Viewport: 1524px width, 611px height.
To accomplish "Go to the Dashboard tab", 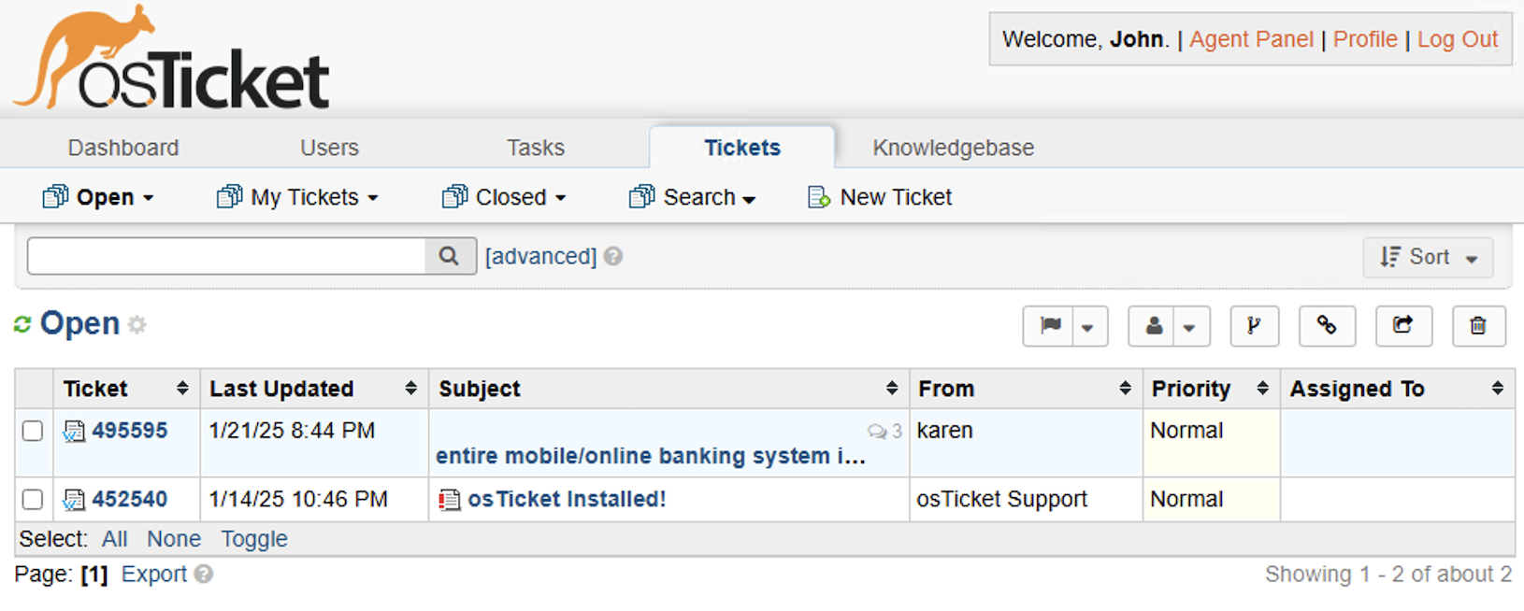I will tap(122, 147).
